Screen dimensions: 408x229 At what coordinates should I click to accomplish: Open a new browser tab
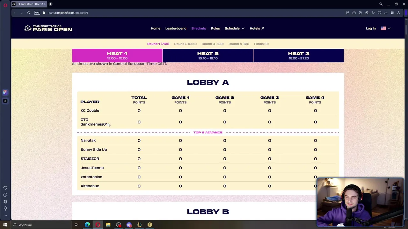click(x=50, y=4)
